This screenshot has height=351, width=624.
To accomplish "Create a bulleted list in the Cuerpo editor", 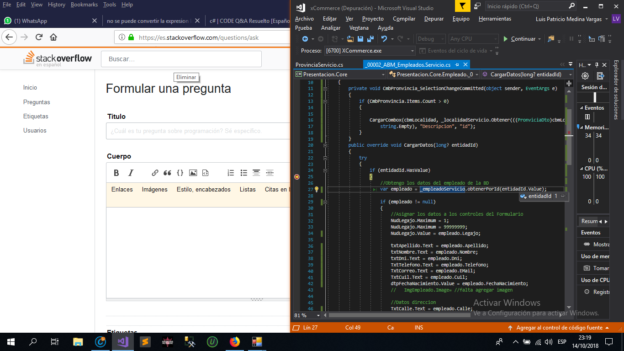I will [244, 173].
